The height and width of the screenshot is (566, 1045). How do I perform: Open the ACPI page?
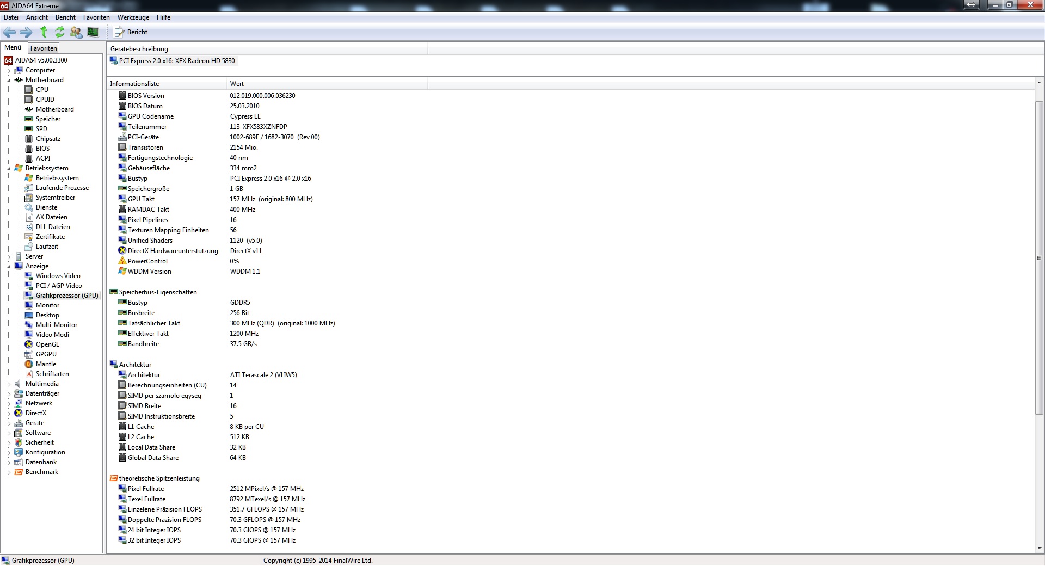[x=43, y=158]
